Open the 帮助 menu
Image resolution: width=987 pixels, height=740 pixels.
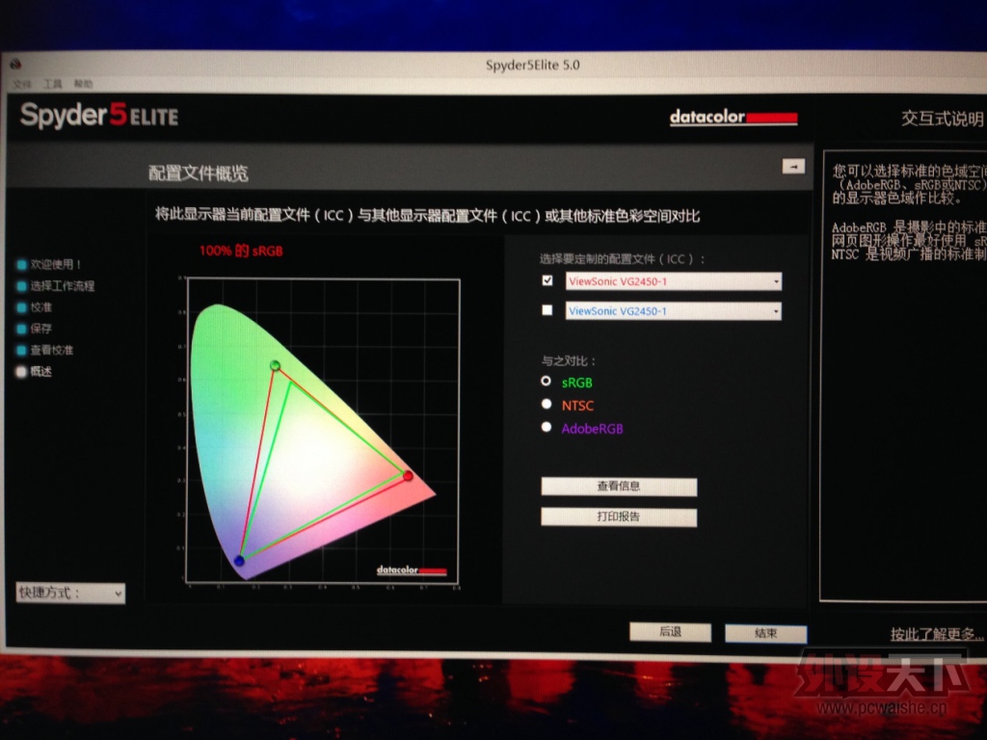click(83, 84)
